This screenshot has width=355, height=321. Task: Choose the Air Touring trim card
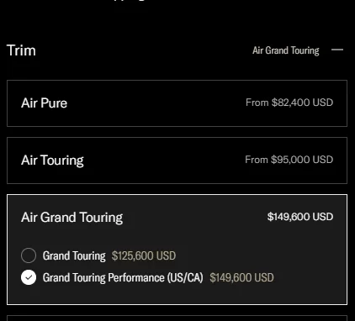click(177, 160)
